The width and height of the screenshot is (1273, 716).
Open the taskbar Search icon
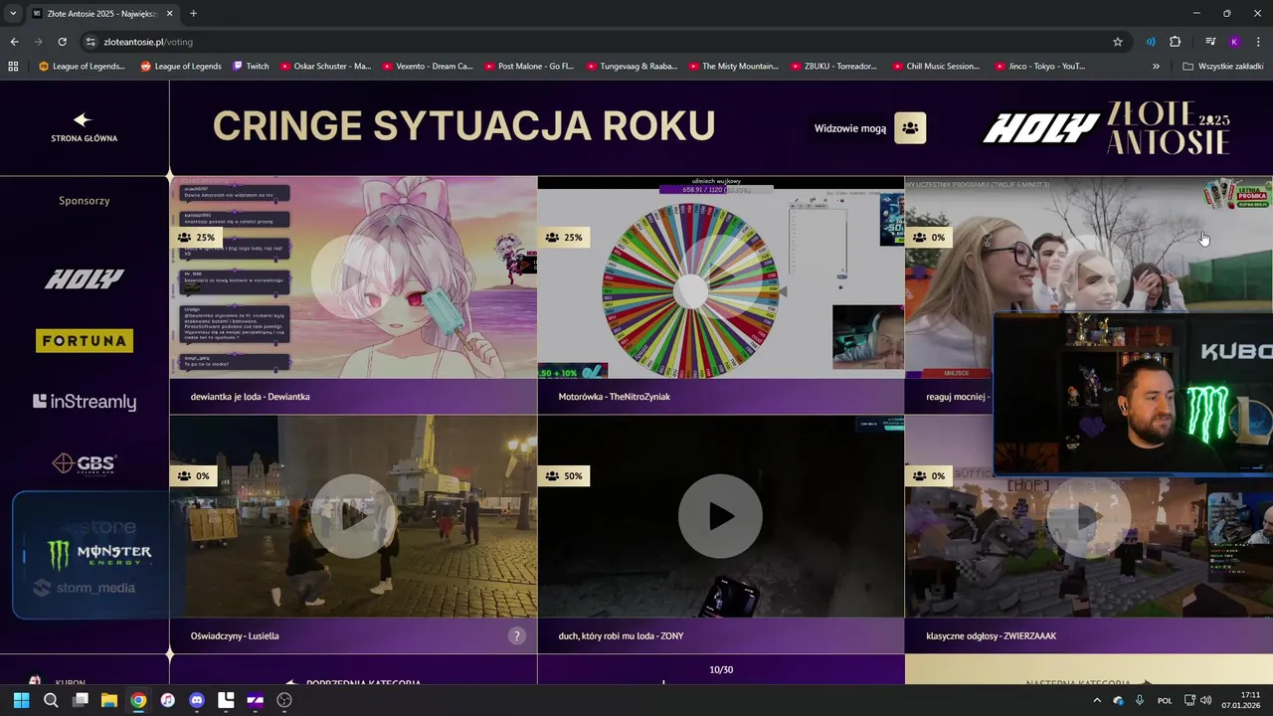coord(51,700)
